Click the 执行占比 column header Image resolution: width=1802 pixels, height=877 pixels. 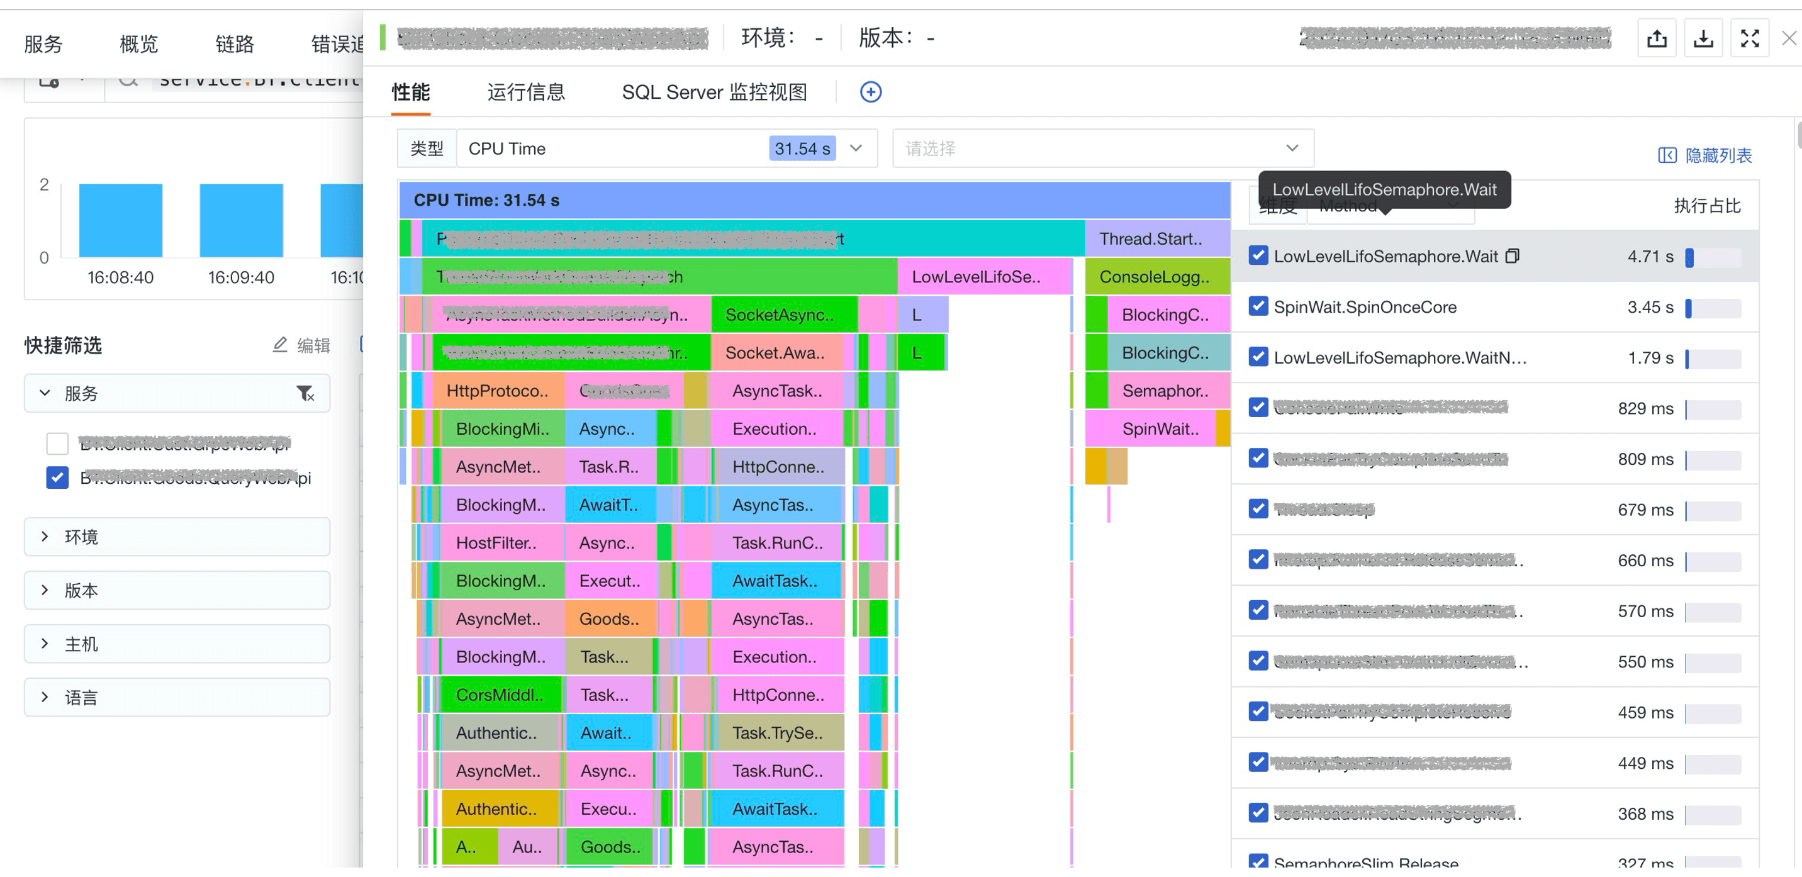pyautogui.click(x=1707, y=205)
